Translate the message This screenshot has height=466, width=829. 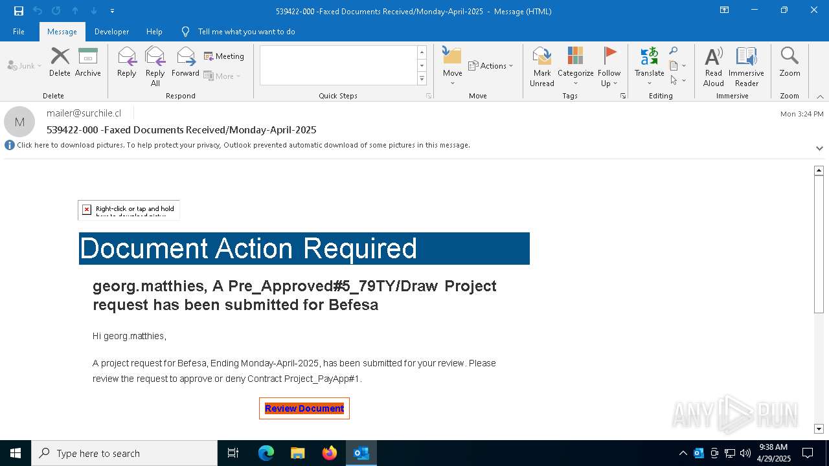(650, 67)
